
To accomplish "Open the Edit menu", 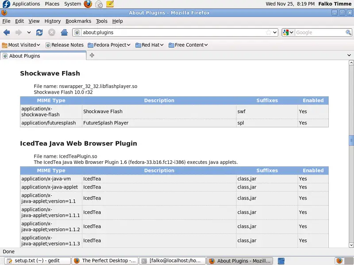I will point(19,21).
